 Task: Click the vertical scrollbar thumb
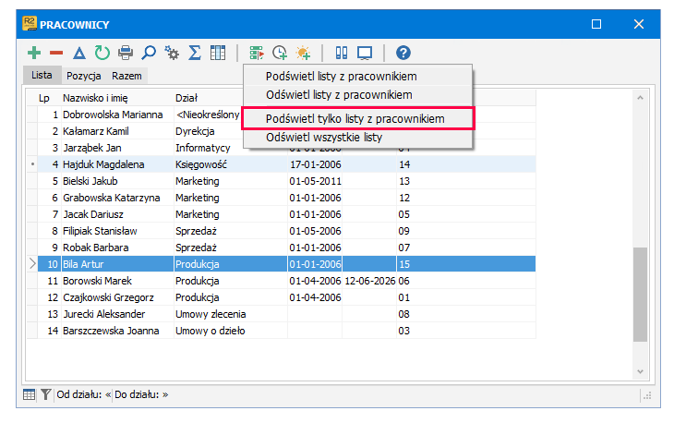point(640,295)
